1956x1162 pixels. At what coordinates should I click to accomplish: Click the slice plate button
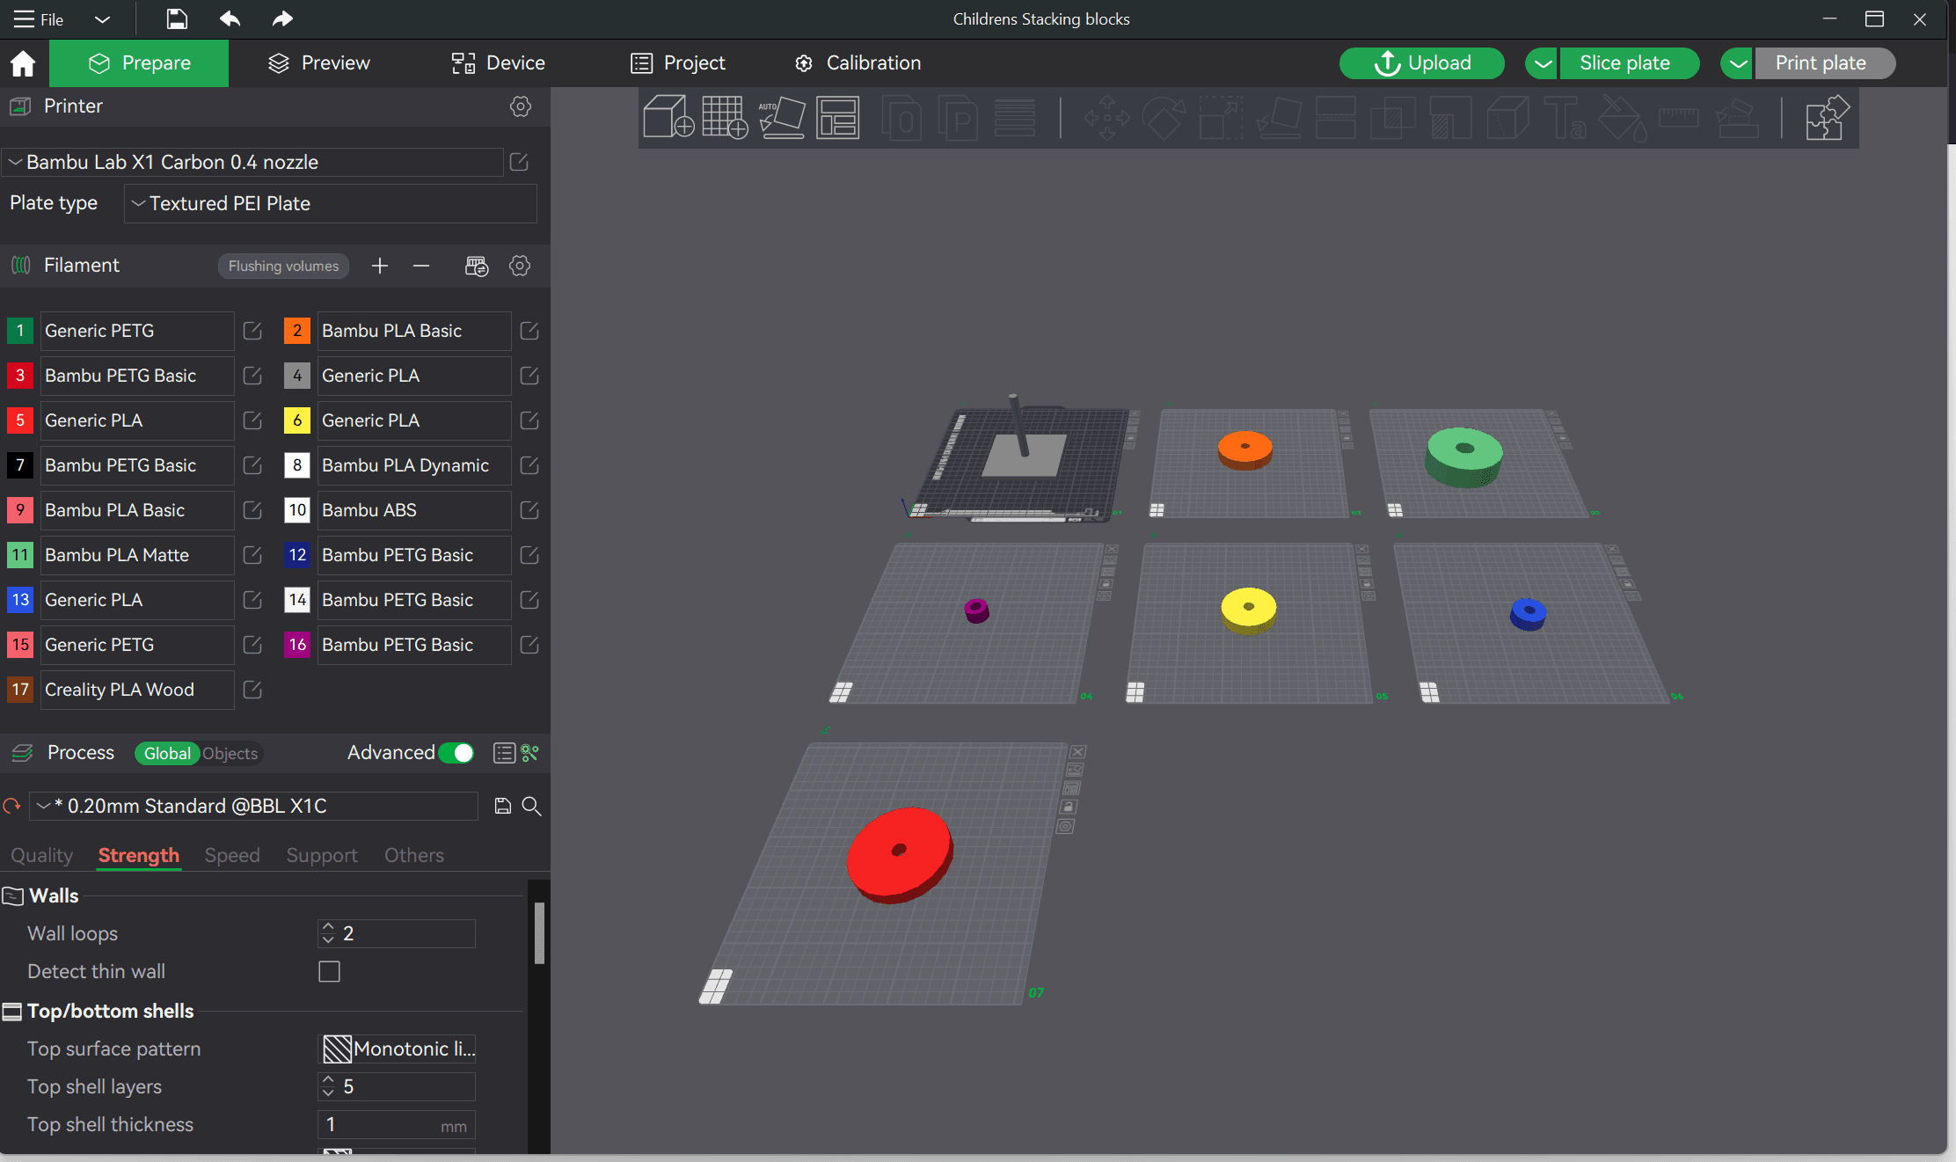[x=1624, y=62]
